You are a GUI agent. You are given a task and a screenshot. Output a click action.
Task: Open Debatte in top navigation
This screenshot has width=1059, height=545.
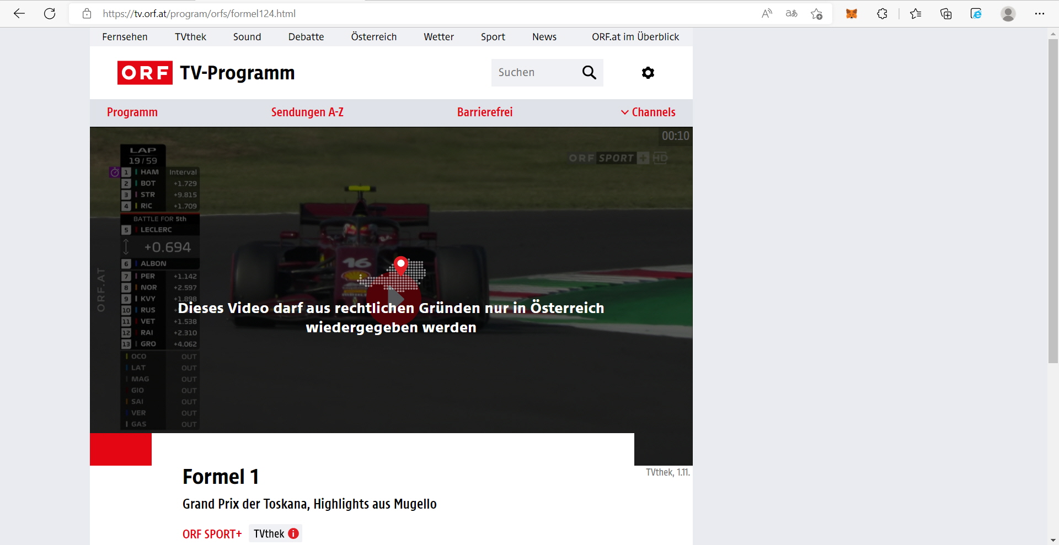tap(306, 37)
